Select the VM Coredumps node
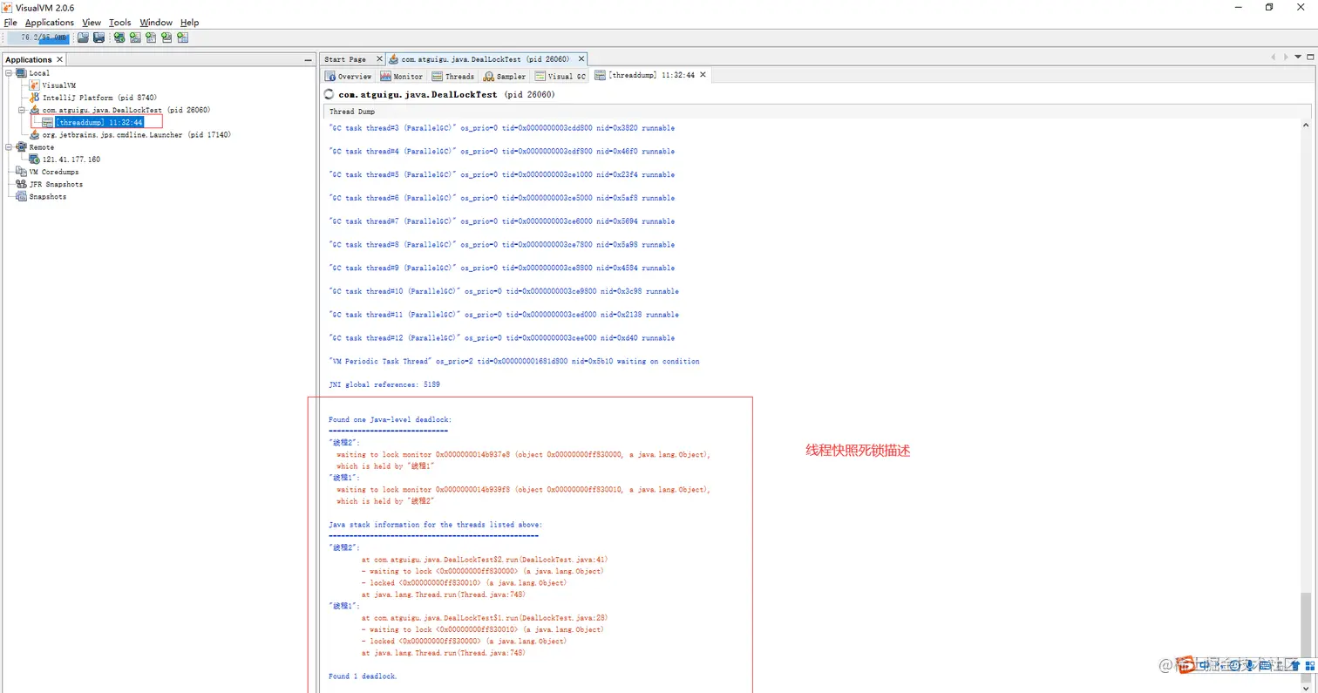This screenshot has width=1318, height=693. [54, 172]
